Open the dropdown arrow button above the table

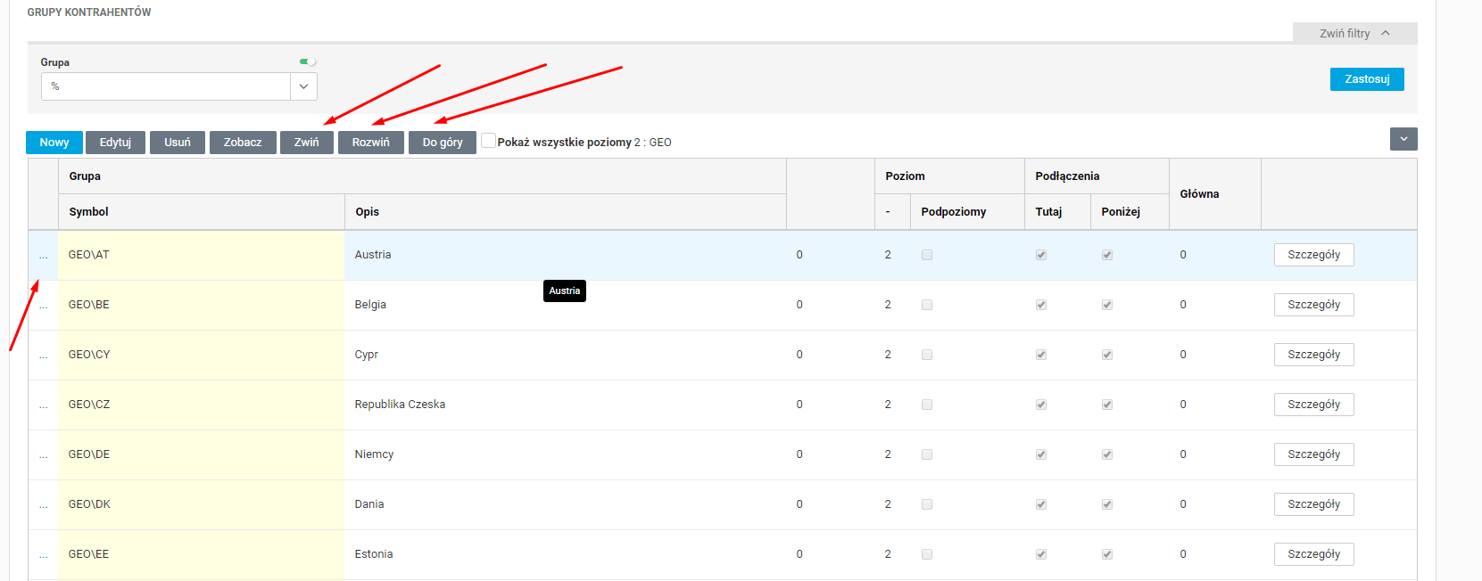pyautogui.click(x=1403, y=139)
